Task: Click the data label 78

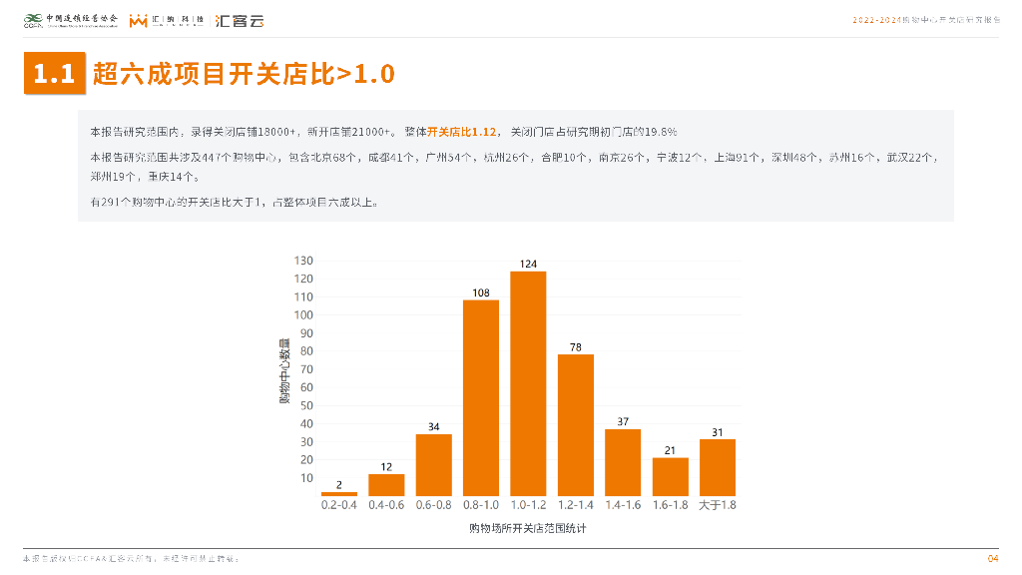Action: click(x=576, y=347)
